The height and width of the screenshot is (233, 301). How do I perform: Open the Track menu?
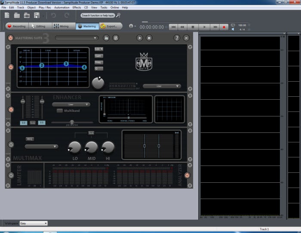coord(21,7)
